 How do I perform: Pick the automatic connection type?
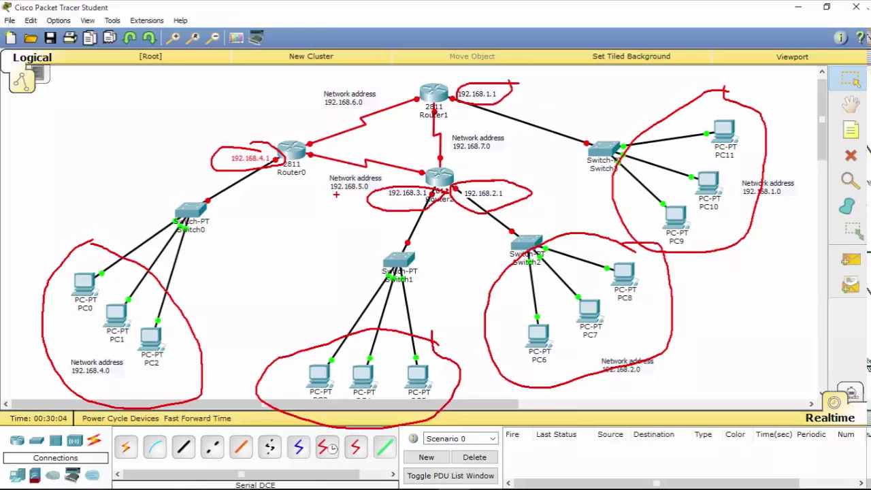[126, 447]
